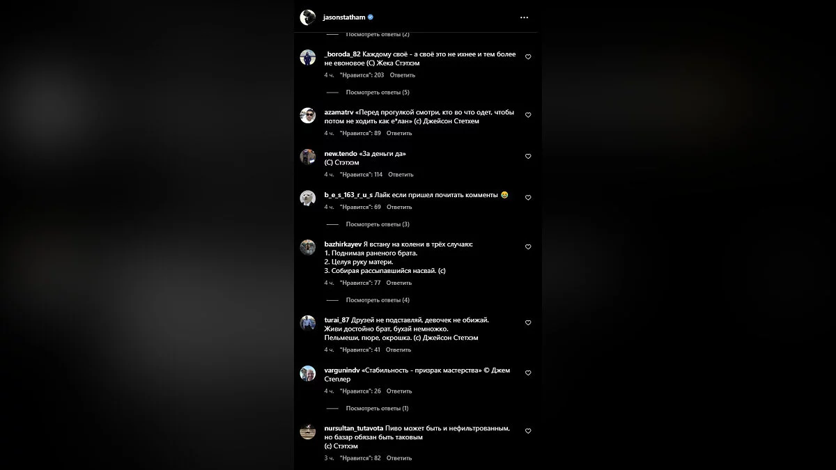Open jasonstatham avatar in header

[308, 17]
